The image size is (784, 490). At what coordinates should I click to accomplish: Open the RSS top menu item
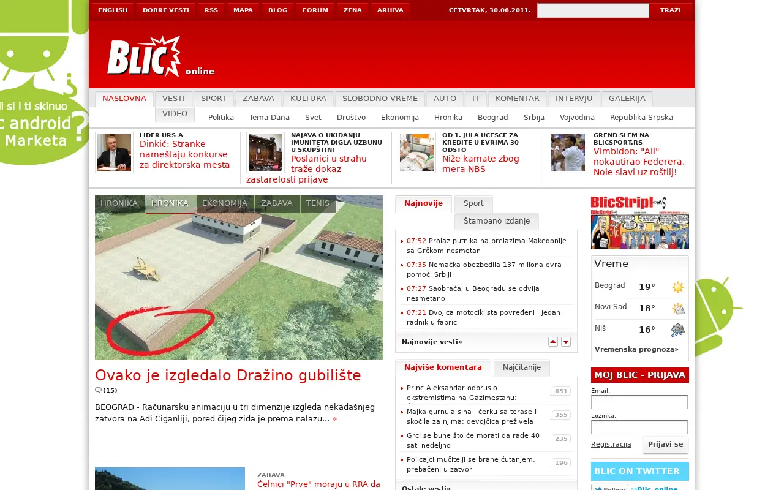pos(211,10)
